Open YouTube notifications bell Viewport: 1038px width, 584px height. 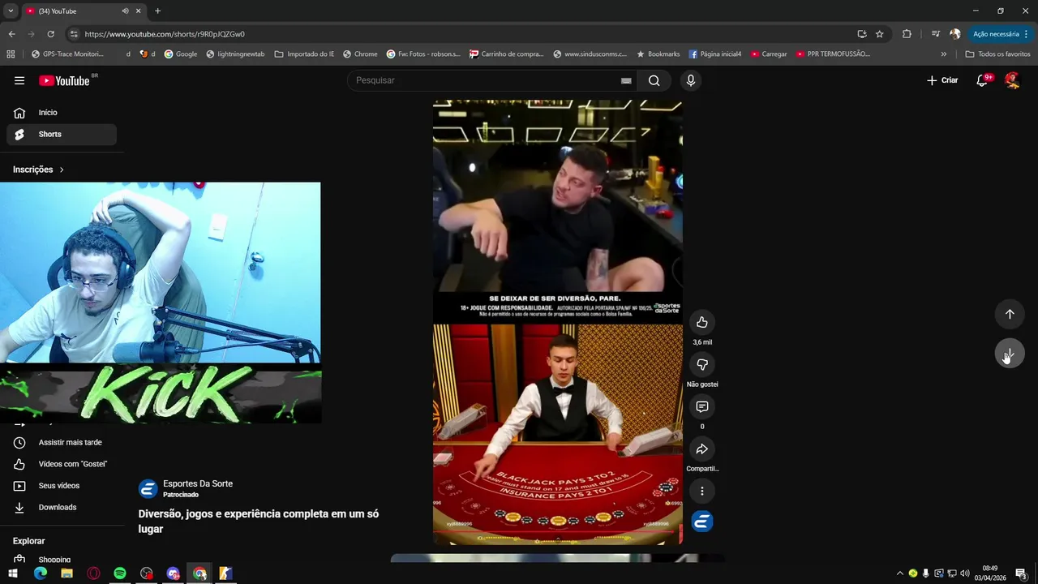tap(982, 80)
